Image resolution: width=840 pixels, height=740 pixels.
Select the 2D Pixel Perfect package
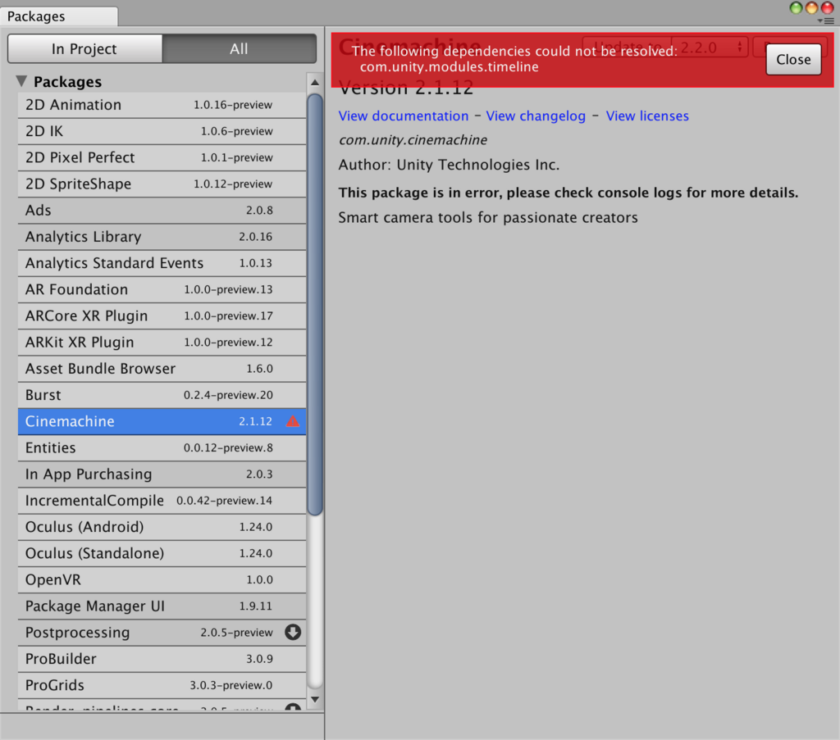tap(162, 157)
